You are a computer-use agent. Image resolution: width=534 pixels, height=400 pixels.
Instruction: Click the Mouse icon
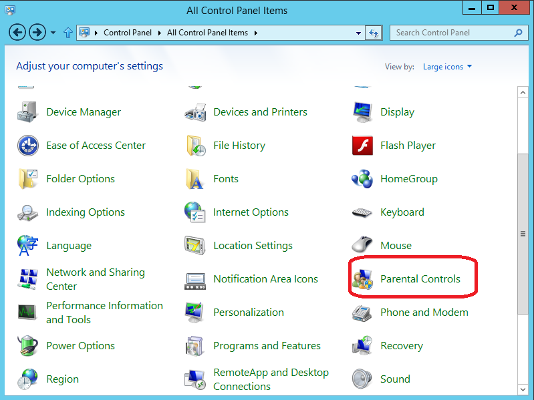362,244
